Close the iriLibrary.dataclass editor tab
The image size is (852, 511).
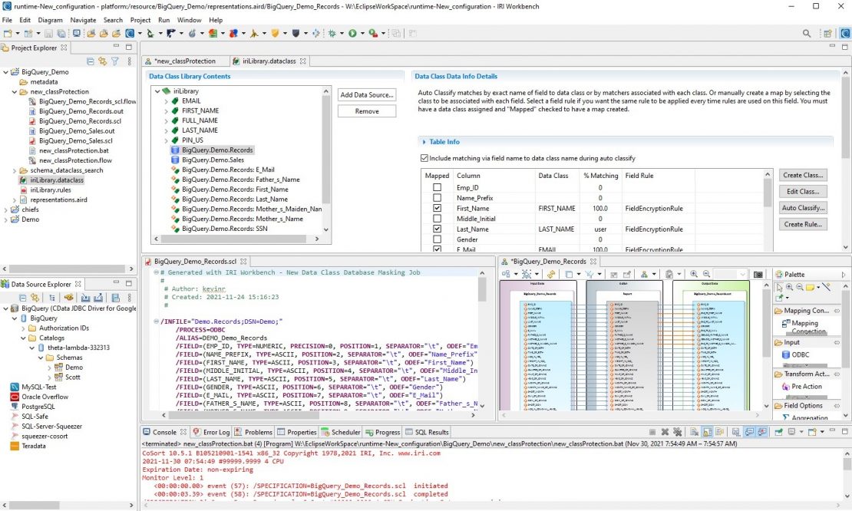302,61
